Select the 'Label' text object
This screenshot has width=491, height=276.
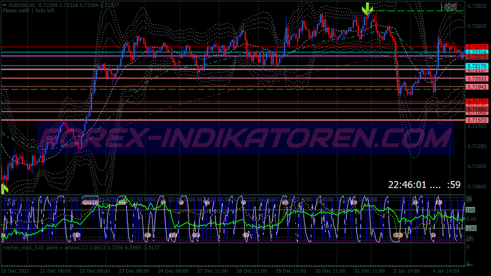[x=448, y=6]
